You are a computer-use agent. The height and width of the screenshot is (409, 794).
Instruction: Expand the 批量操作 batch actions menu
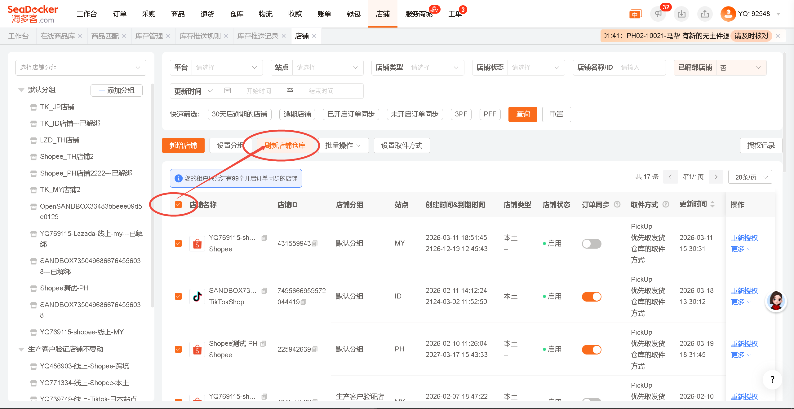[x=343, y=146]
